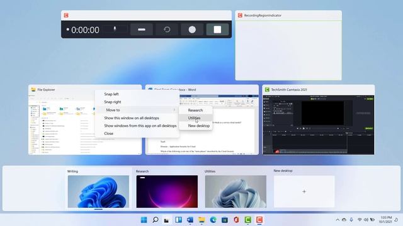Viewport: 403px width, 226px height.
Task: Click the Writing desktop label
Action: point(72,171)
